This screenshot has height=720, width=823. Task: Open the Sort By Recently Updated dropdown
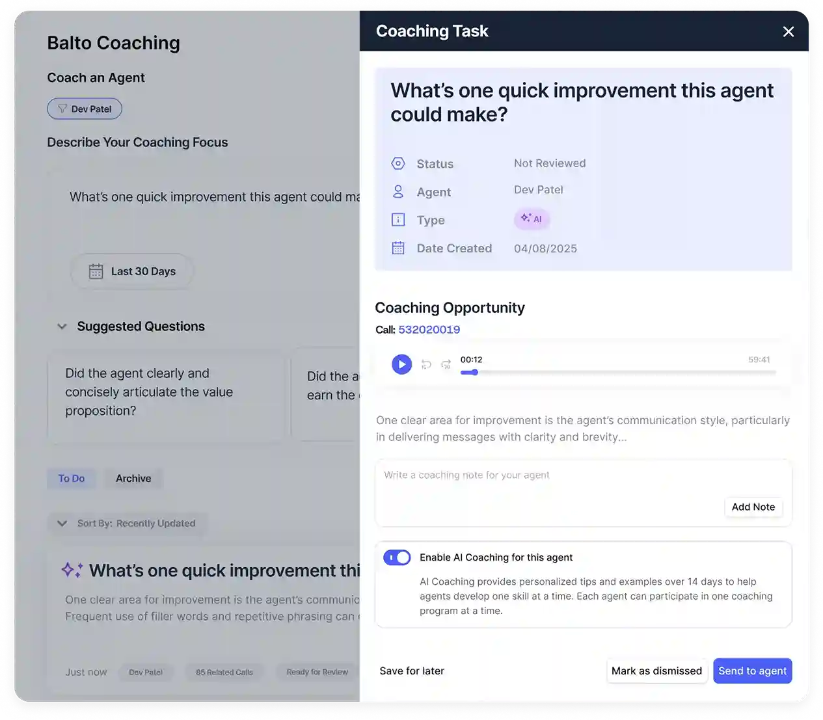pos(127,523)
